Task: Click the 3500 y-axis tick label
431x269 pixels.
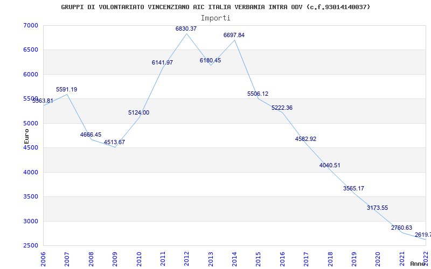Action: pos(30,197)
